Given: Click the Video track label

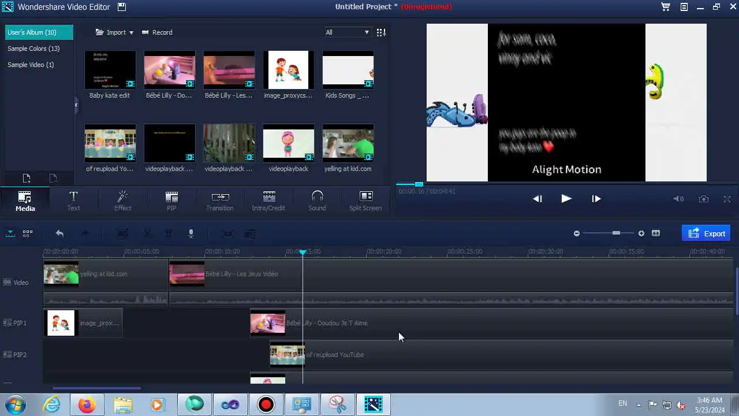Looking at the screenshot, I should pos(16,283).
